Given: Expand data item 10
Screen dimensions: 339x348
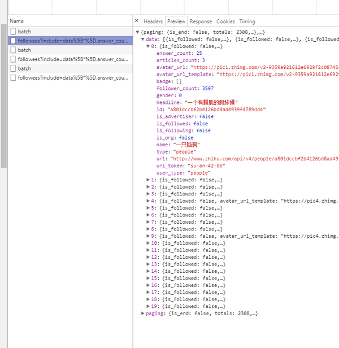Looking at the screenshot, I should (x=148, y=243).
